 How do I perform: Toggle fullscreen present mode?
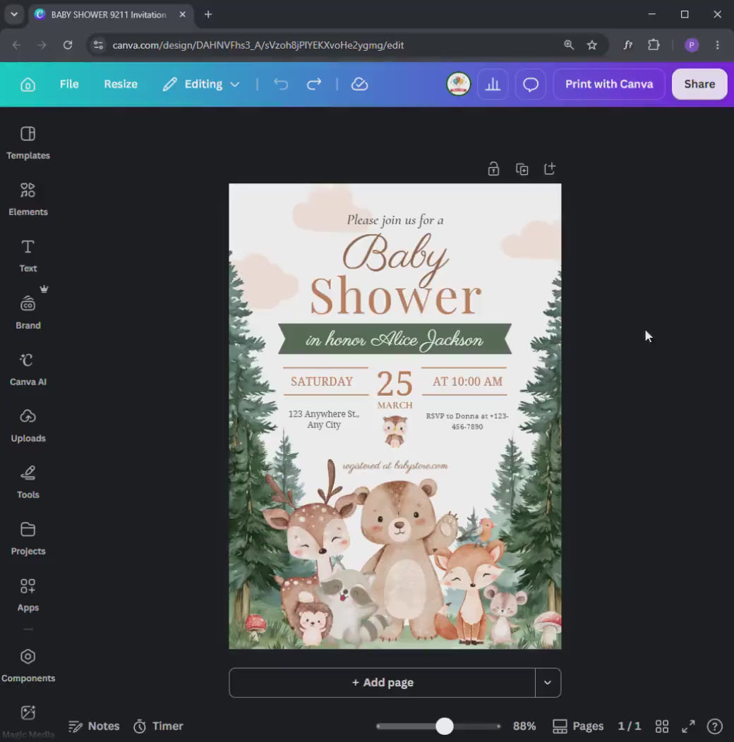pos(688,726)
